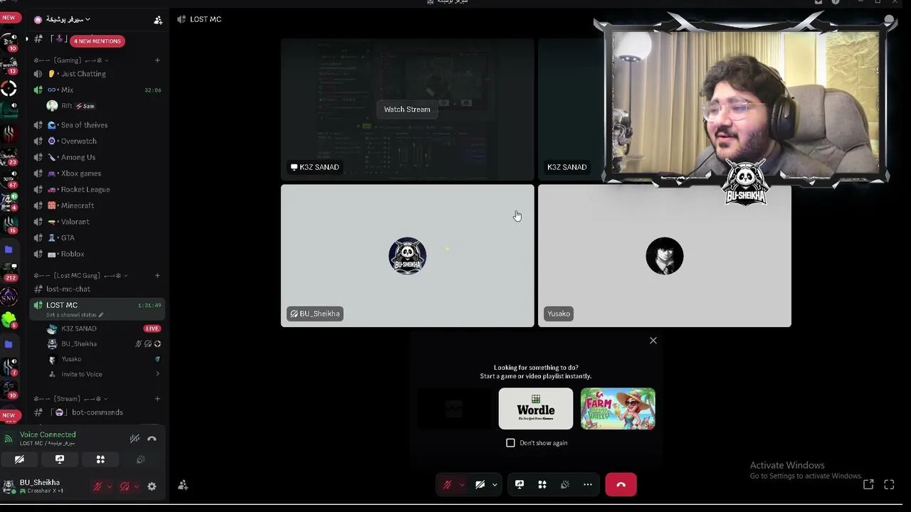911x512 pixels.
Task: Create a channel in Lost MC Gang category
Action: (x=157, y=276)
